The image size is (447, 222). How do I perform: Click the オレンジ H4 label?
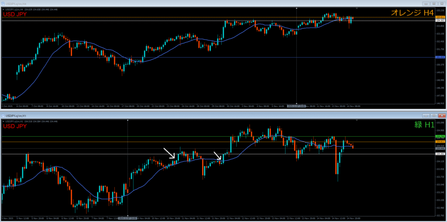(x=412, y=12)
